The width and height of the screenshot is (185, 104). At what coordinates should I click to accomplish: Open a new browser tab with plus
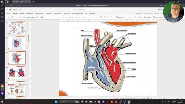34,2
